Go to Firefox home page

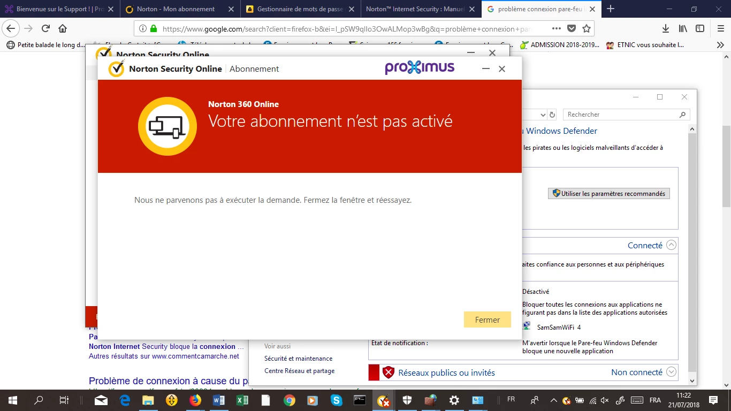[63, 28]
